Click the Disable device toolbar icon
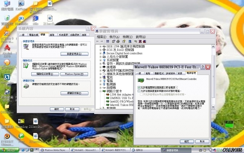 click(x=140, y=41)
